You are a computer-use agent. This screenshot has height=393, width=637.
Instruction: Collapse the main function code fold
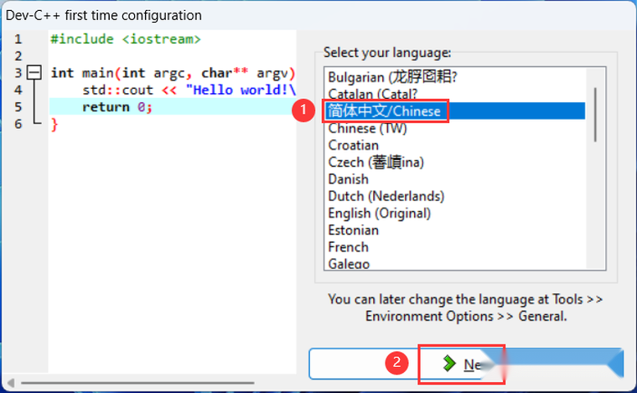34,73
